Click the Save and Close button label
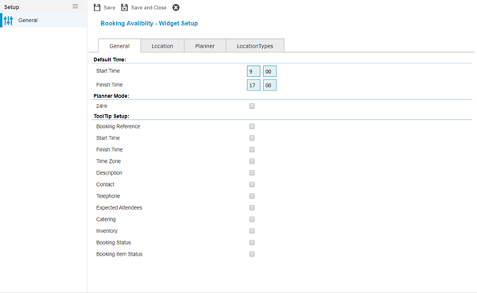 [x=149, y=8]
